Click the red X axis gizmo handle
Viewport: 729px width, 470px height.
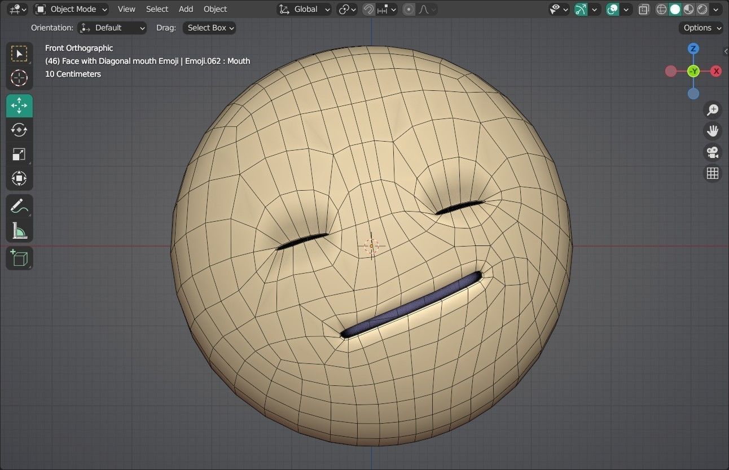click(716, 71)
